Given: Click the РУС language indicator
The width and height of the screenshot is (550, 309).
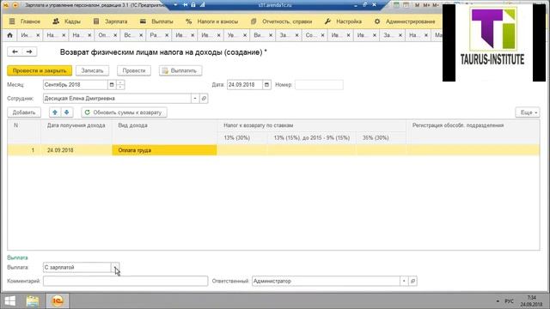Looking at the screenshot, I should click(x=509, y=301).
